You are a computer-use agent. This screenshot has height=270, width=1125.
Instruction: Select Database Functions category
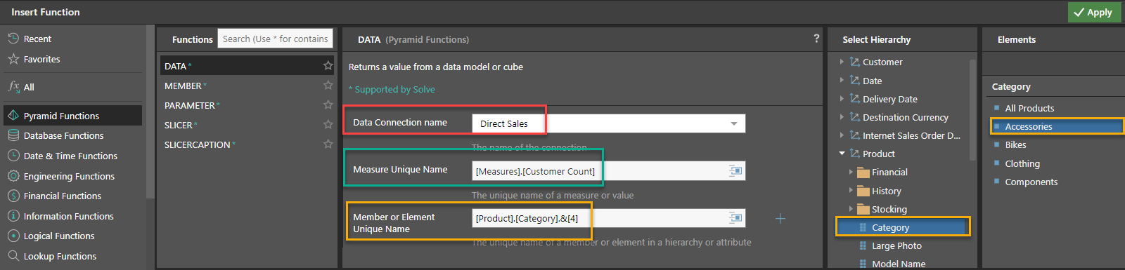tap(63, 135)
